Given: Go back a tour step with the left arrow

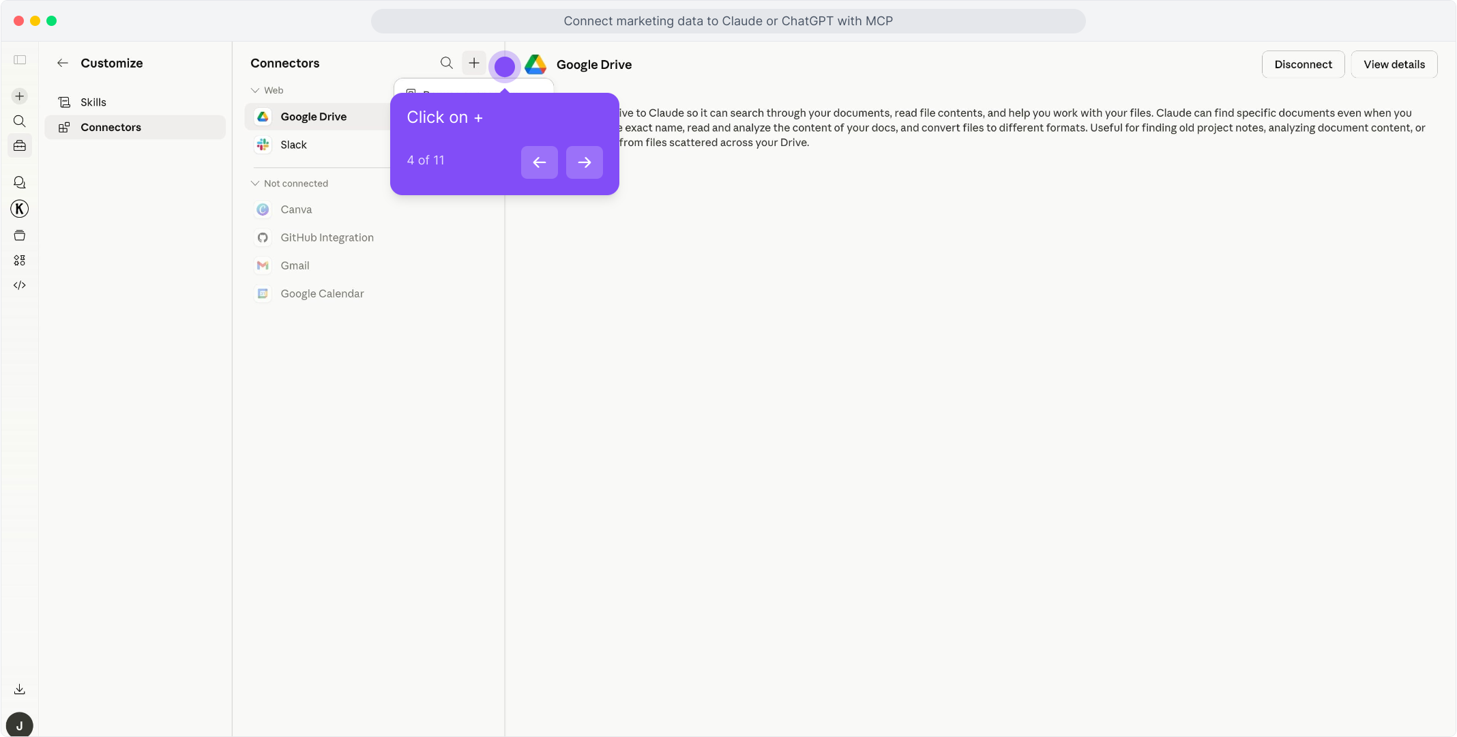Looking at the screenshot, I should [539, 162].
